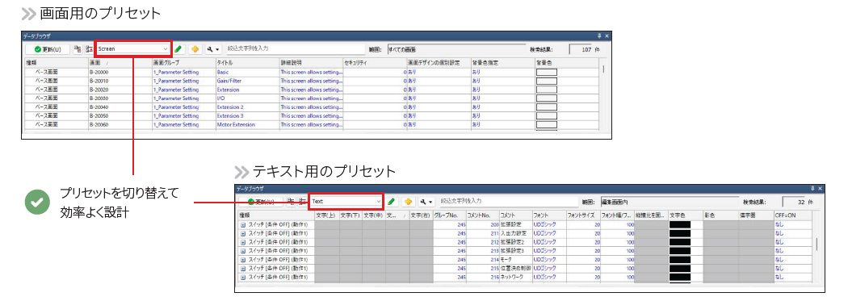Expand the switch row with comment ネットワーク
This screenshot has width=848, height=301.
tap(243, 278)
